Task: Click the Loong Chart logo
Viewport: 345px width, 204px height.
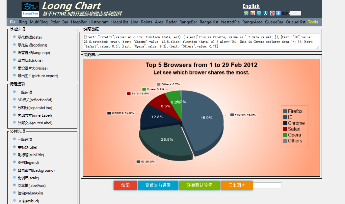Action: click(30, 9)
